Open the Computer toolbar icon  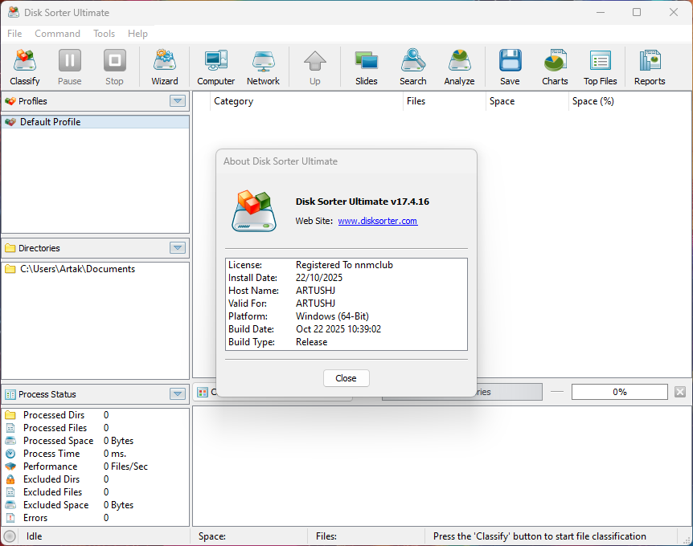pyautogui.click(x=215, y=67)
